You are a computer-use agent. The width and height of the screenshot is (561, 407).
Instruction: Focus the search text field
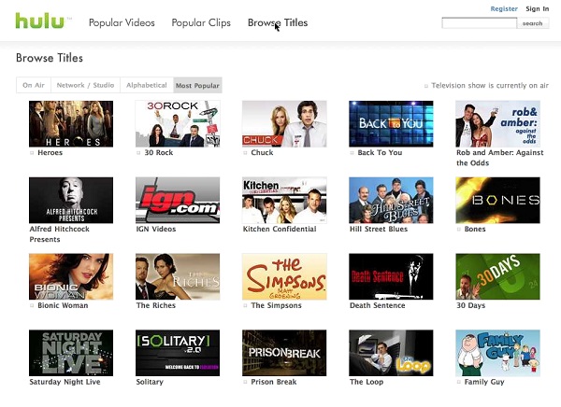point(480,23)
